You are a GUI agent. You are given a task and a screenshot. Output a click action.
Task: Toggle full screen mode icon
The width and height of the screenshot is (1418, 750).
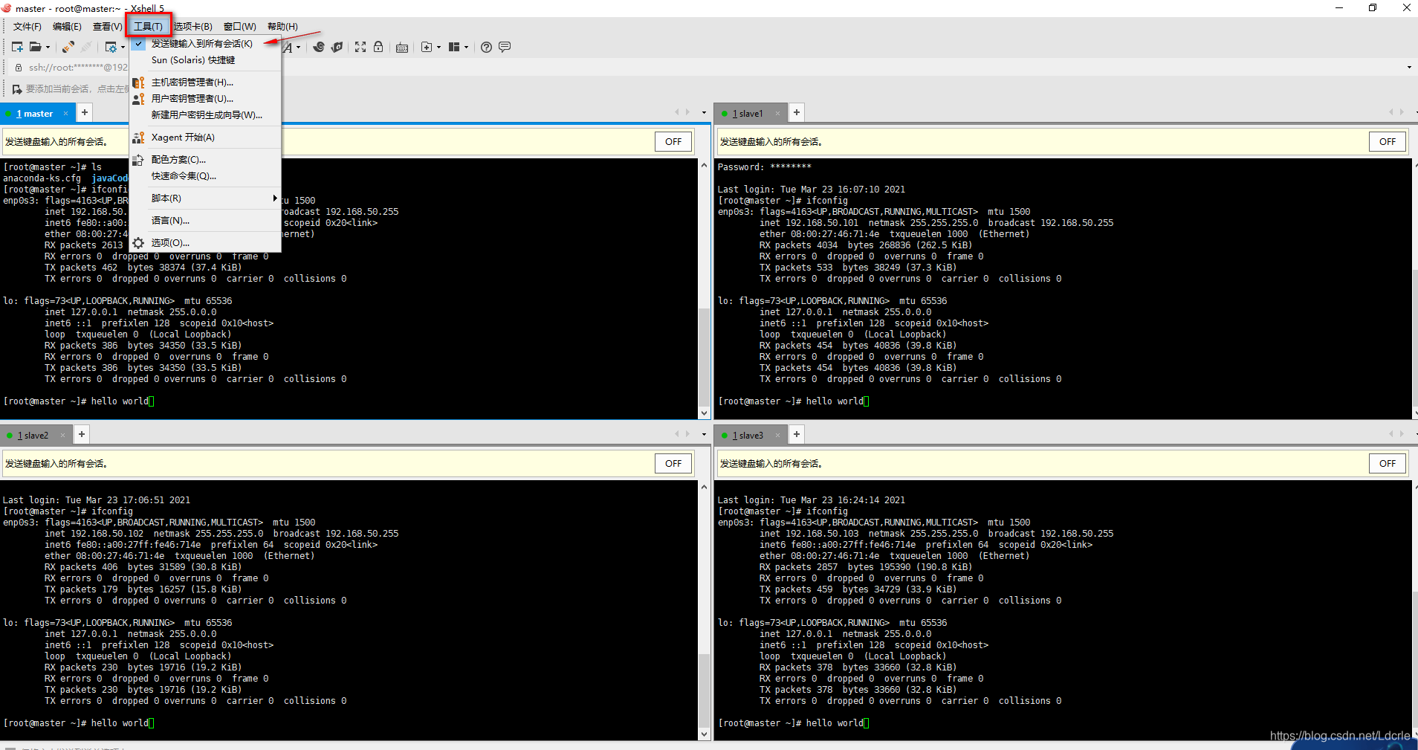click(x=360, y=47)
